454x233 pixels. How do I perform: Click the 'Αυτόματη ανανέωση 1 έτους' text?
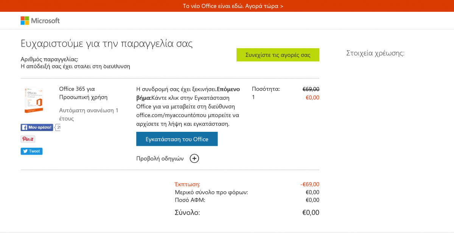coord(89,114)
